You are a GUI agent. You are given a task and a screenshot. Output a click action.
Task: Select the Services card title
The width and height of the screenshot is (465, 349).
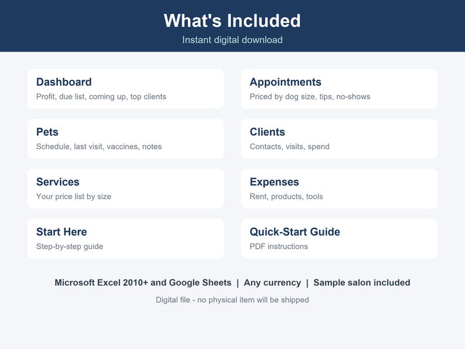58,182
